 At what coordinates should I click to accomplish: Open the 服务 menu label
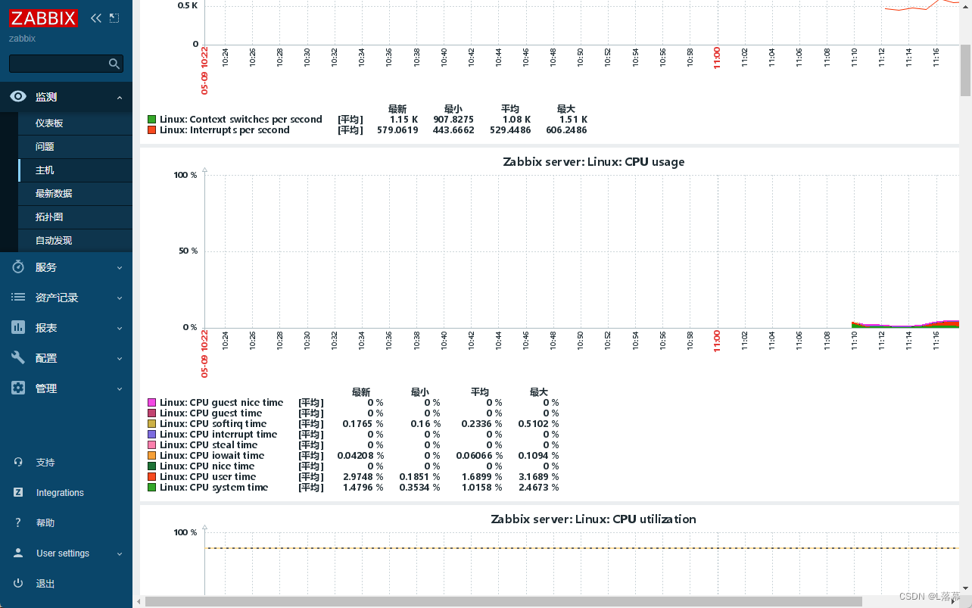tap(46, 267)
